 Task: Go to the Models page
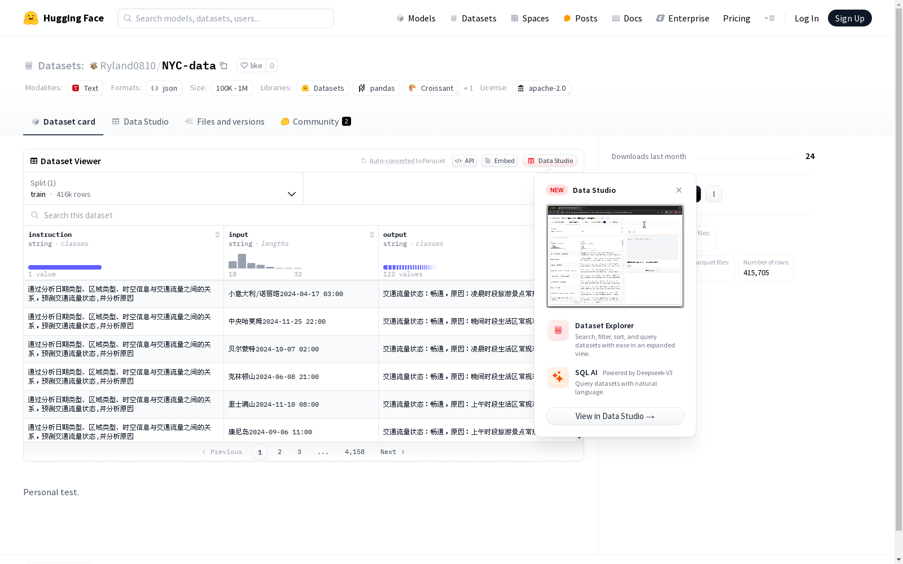point(416,18)
